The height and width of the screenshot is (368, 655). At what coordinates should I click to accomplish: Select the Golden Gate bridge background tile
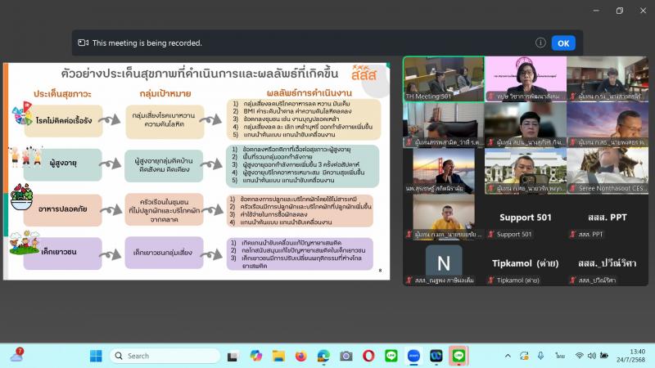(444, 171)
